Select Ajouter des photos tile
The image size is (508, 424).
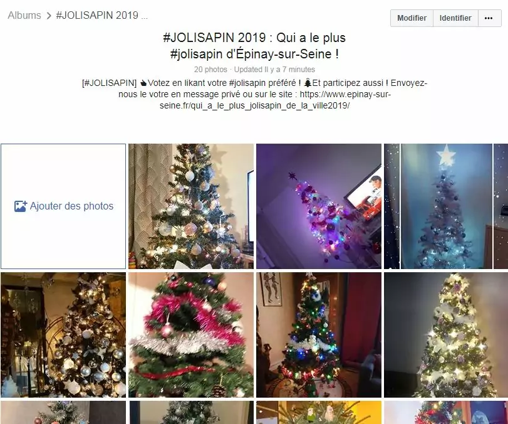point(63,206)
